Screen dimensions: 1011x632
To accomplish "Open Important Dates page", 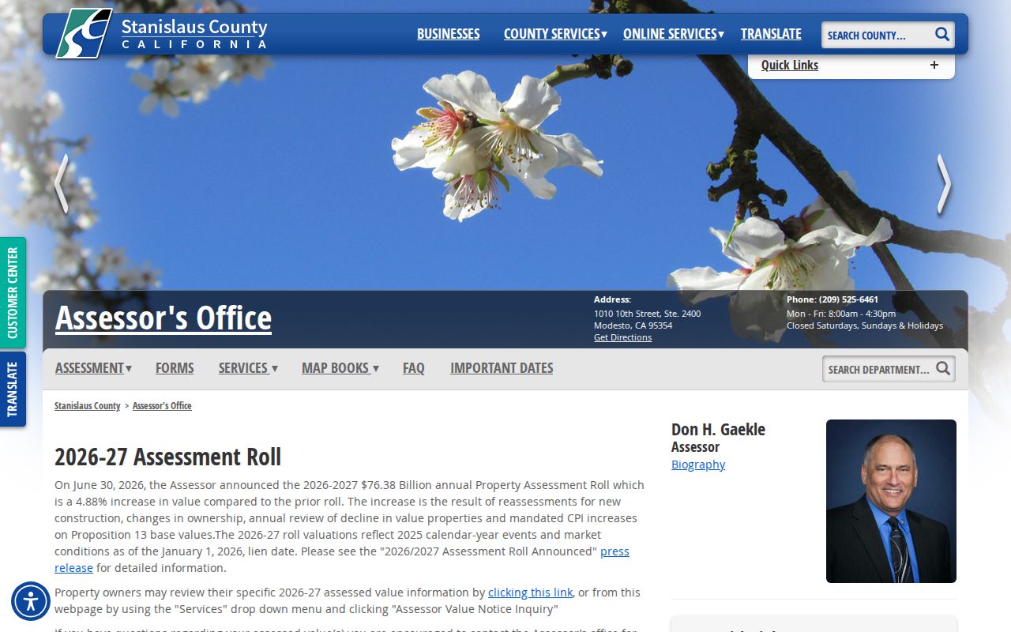I will 502,368.
